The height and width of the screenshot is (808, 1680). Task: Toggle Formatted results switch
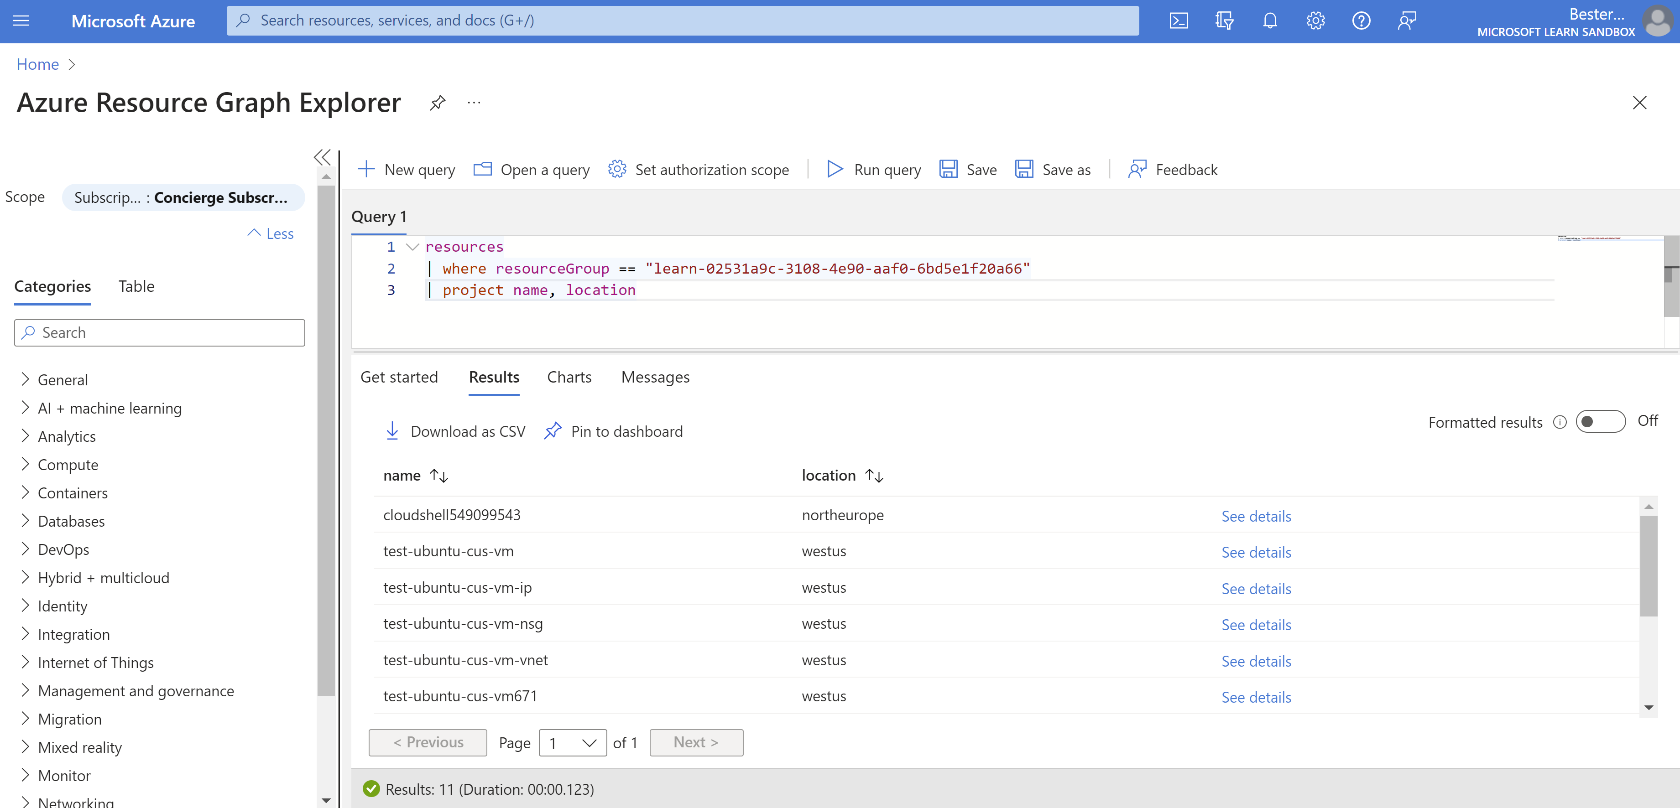(1601, 422)
